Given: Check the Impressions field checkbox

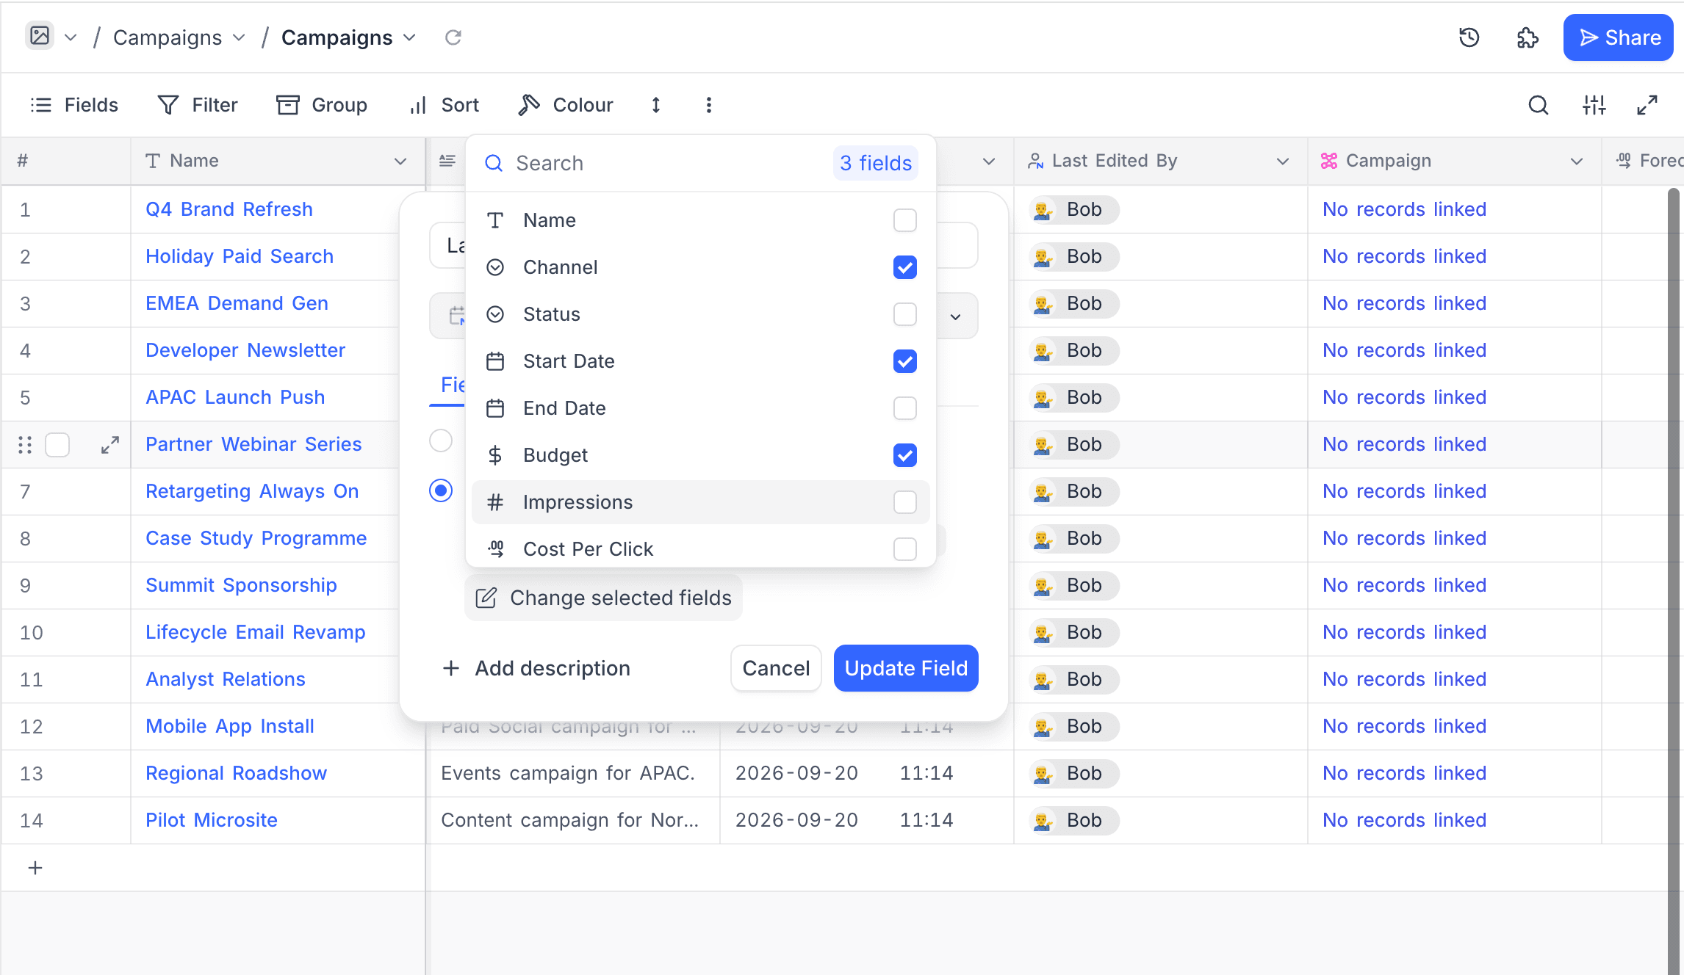Looking at the screenshot, I should tap(904, 502).
